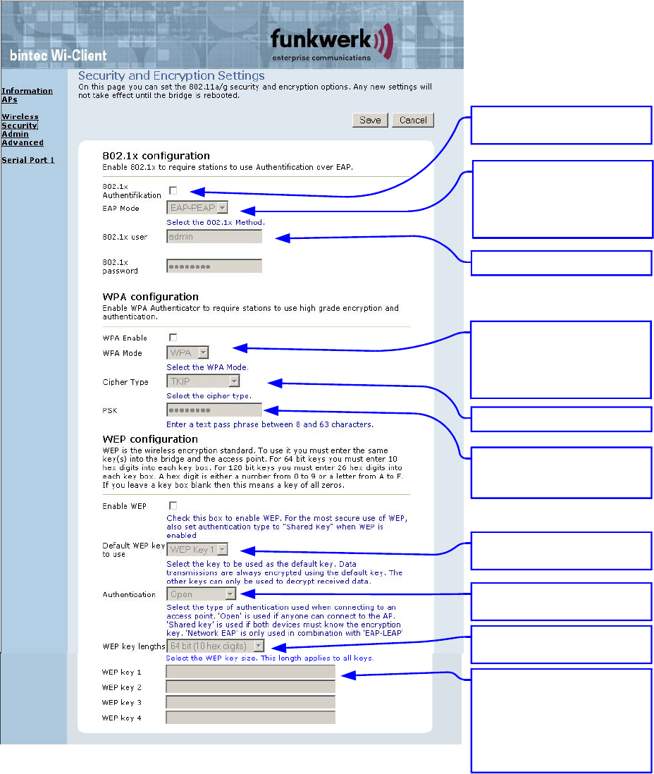The width and height of the screenshot is (654, 774).
Task: Click the 802.1x password field
Action: [x=214, y=266]
